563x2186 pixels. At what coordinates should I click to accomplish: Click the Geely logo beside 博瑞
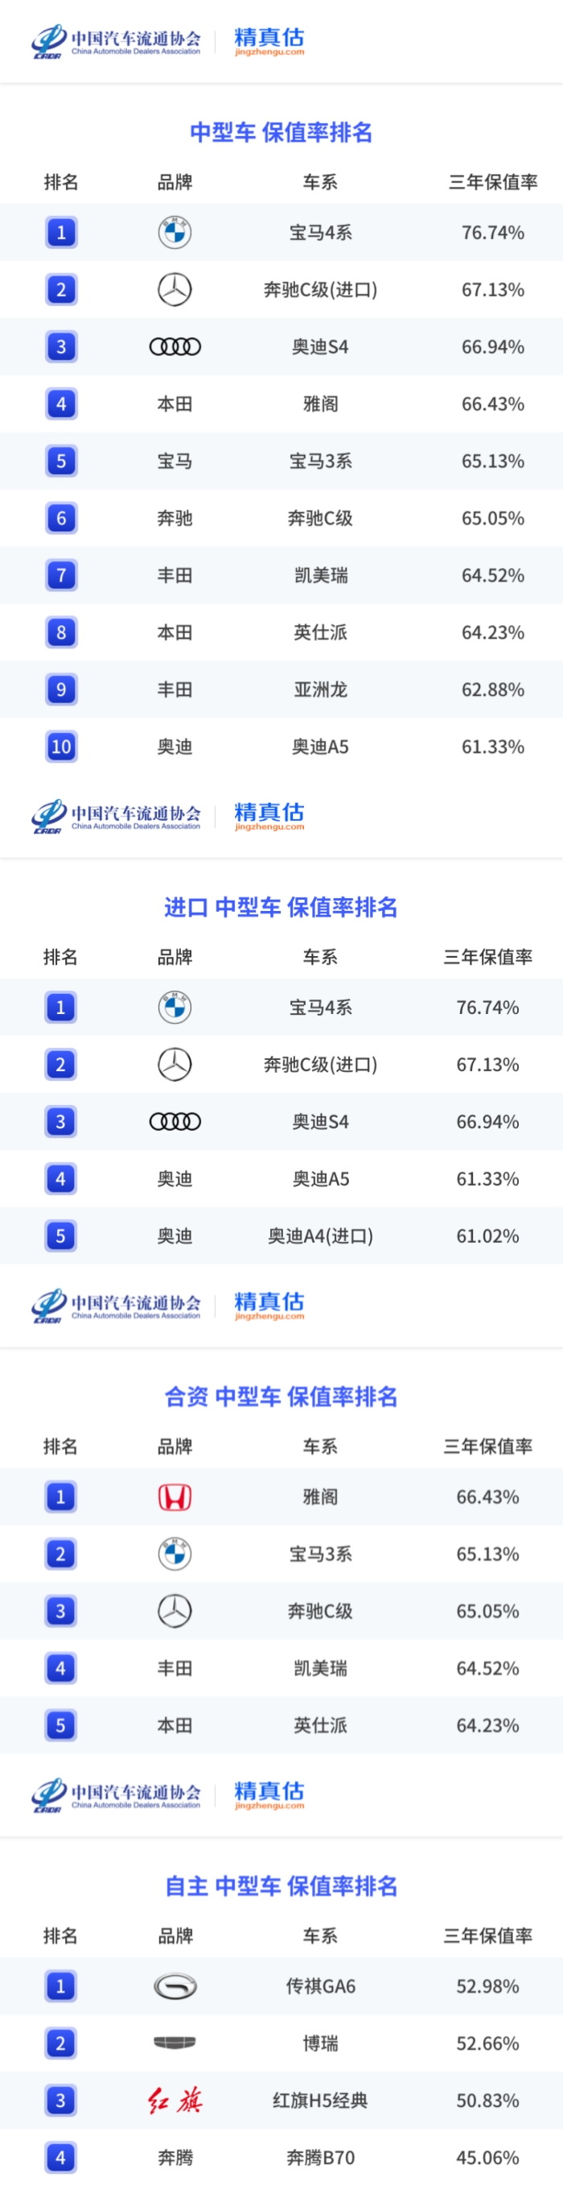coord(175,2043)
